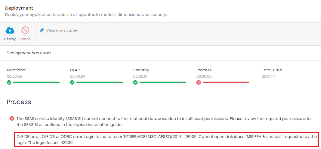Viewport: 321px width, 149px height.
Task: Click the red Process progress bar
Action: [226, 82]
